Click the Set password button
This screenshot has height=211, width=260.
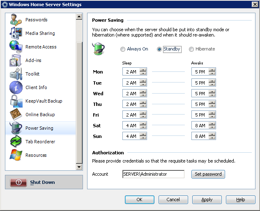click(x=208, y=174)
